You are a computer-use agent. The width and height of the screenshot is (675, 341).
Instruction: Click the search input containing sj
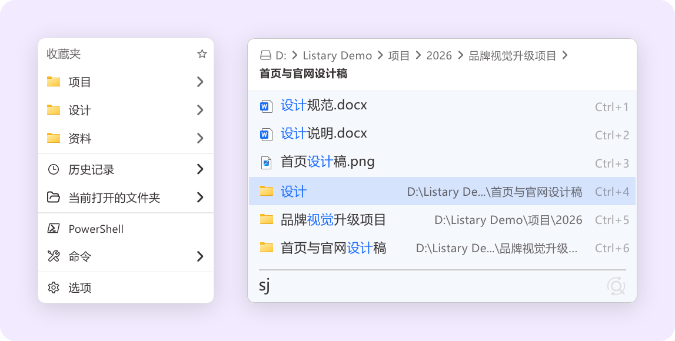tap(431, 286)
